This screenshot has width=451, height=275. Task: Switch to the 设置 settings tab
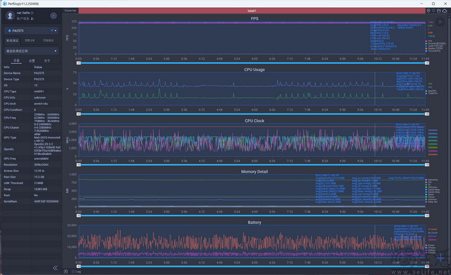click(x=32, y=61)
